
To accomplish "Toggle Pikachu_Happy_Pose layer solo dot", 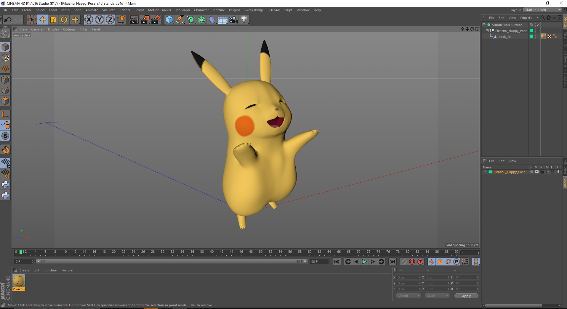I will (x=531, y=172).
